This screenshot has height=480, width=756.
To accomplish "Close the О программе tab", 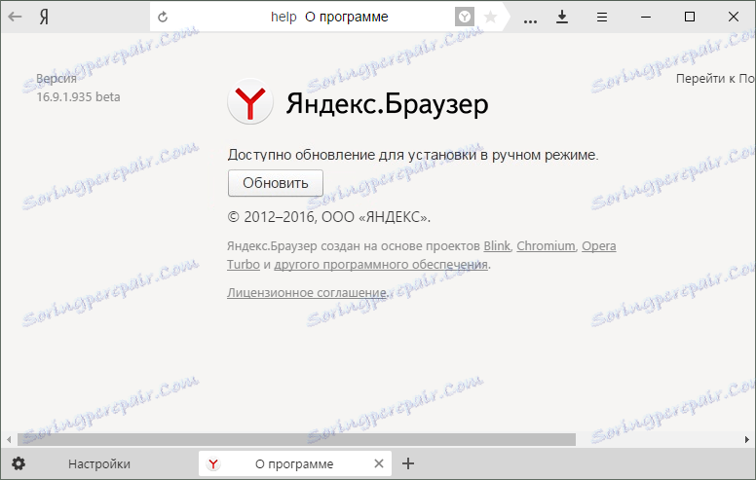I will pyautogui.click(x=379, y=463).
